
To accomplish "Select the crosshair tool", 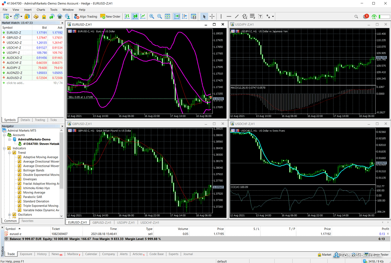I will pyautogui.click(x=212, y=16).
